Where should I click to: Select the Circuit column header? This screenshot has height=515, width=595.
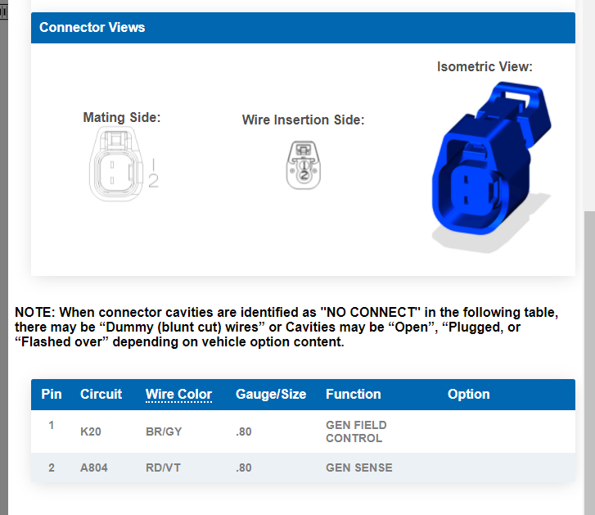101,394
